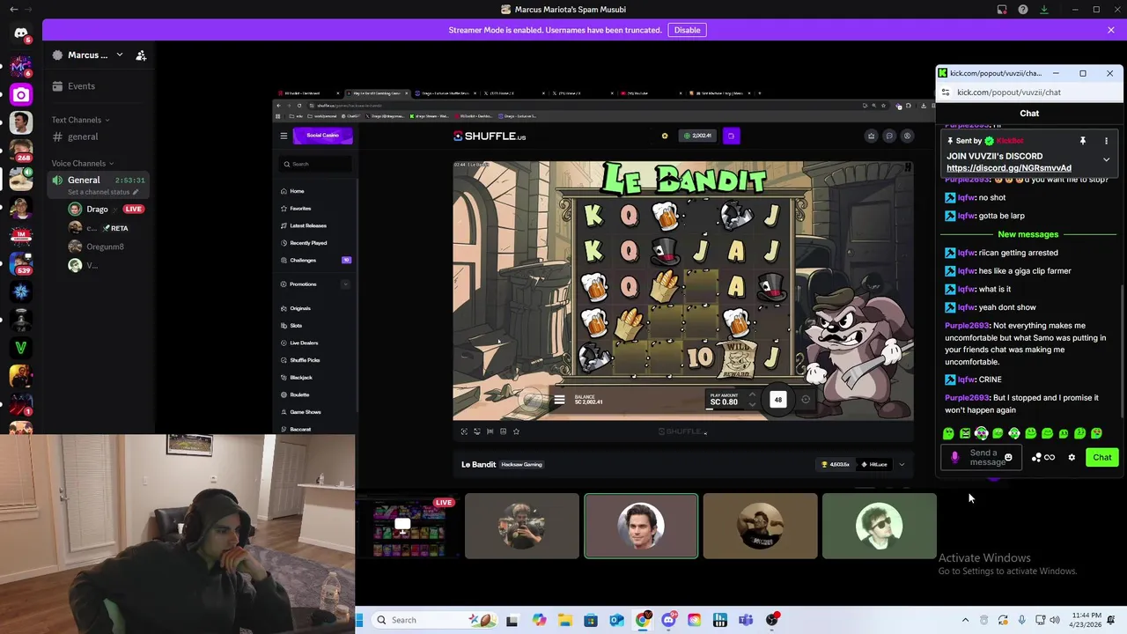Open Challenges in Shuffle sidebar

(303, 261)
